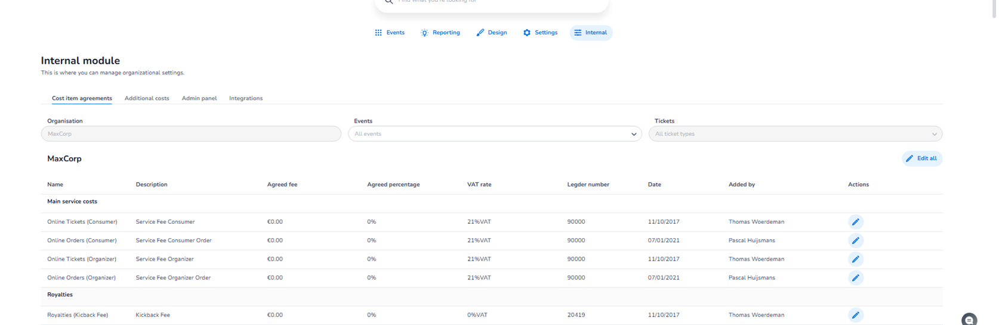Click pencil icon for Royalties (Kickback Fee)
The height and width of the screenshot is (325, 999).
coord(855,315)
